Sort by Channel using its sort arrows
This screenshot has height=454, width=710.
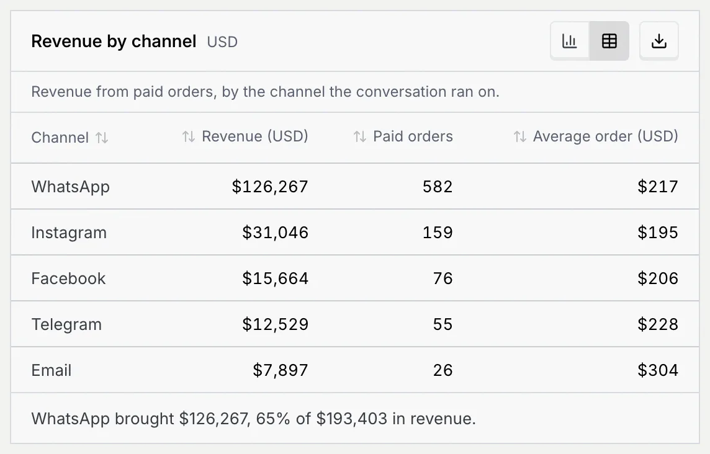[102, 138]
